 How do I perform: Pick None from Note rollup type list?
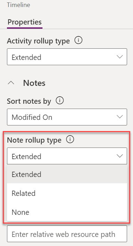(x=67, y=212)
